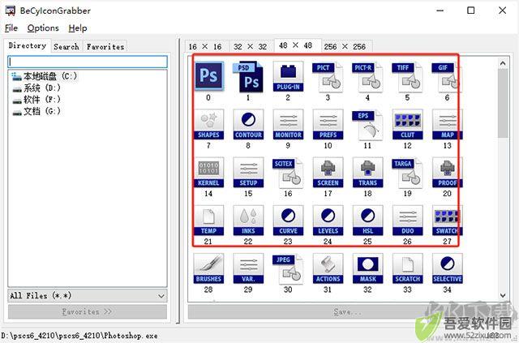519x343 pixels.
Task: Click the icon list scroll up arrow
Action: [503, 63]
